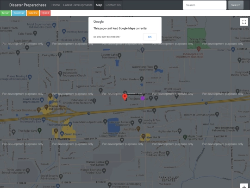Image resolution: width=250 pixels, height=188 pixels.
Task: Click Cracker Barrel restaurant icon
Action: point(46,107)
